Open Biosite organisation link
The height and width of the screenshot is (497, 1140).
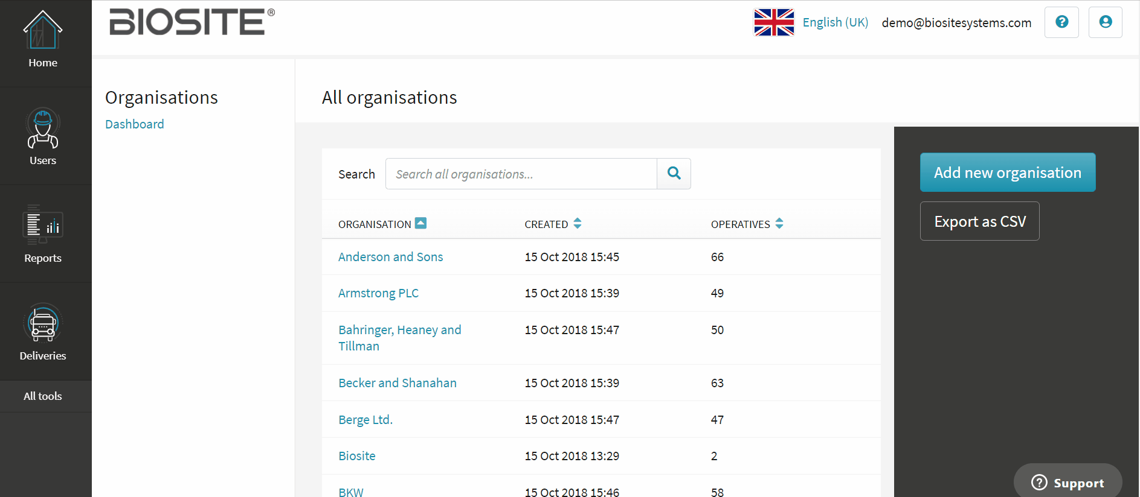click(x=357, y=456)
